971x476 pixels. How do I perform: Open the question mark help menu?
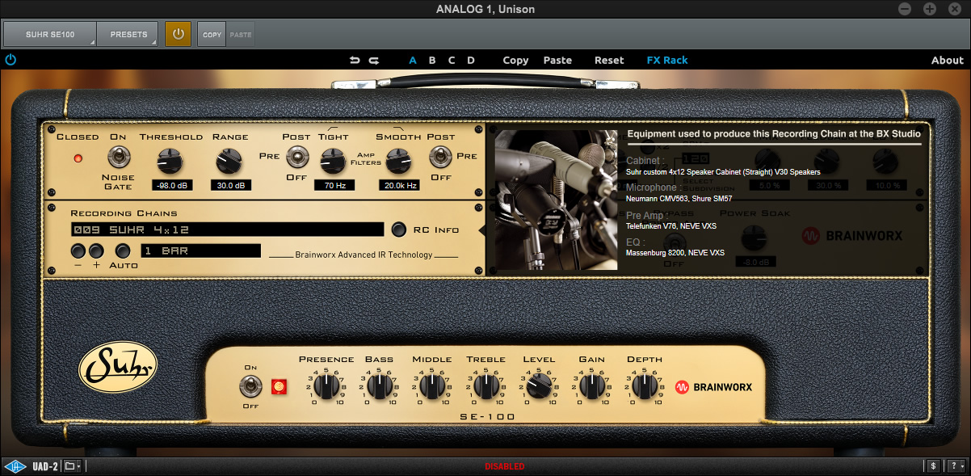pyautogui.click(x=956, y=466)
